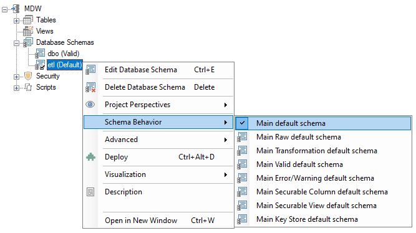Image resolution: width=416 pixels, height=233 pixels.
Task: Uncheck Main default schema checkmark
Action: (242, 123)
